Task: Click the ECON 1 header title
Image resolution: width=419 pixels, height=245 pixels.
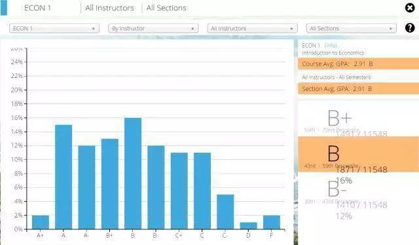Action: 37,8
